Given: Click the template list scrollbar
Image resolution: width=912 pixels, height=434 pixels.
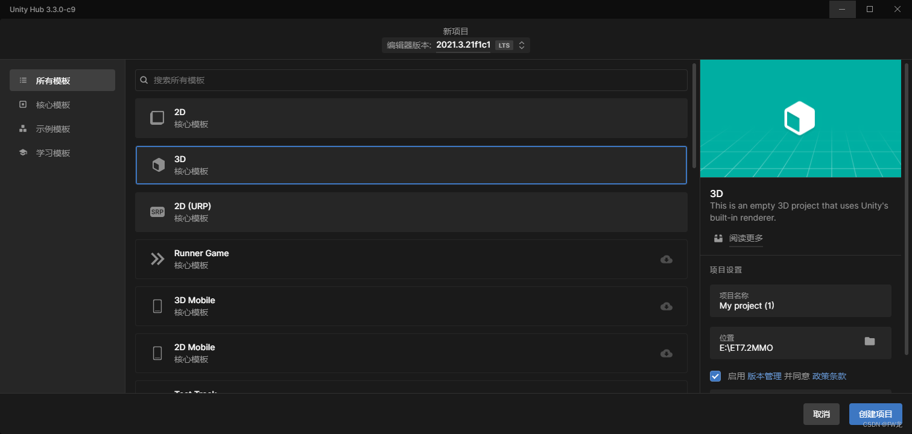Looking at the screenshot, I should click(x=694, y=115).
